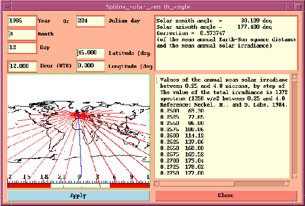The image size is (305, 206).
Task: Click the irradiance row 0.2600 114.12
Action: point(182,136)
